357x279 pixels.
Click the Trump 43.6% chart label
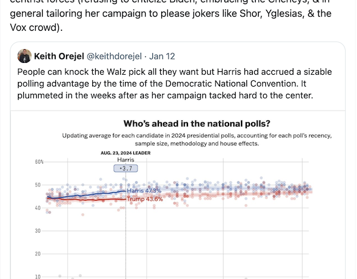click(x=145, y=199)
